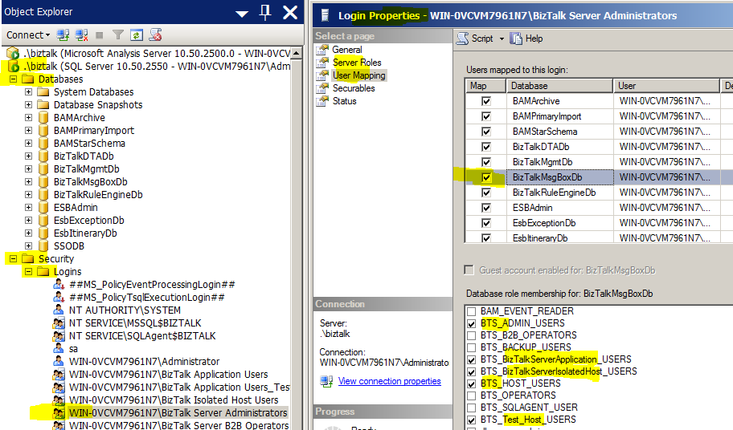Uncheck the BTS_ADMIN_USERS role

coord(471,323)
